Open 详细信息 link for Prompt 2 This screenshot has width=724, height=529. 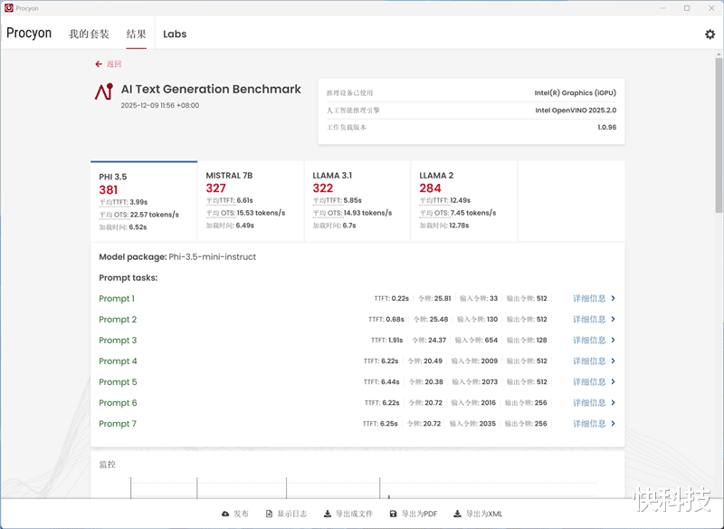coord(589,320)
